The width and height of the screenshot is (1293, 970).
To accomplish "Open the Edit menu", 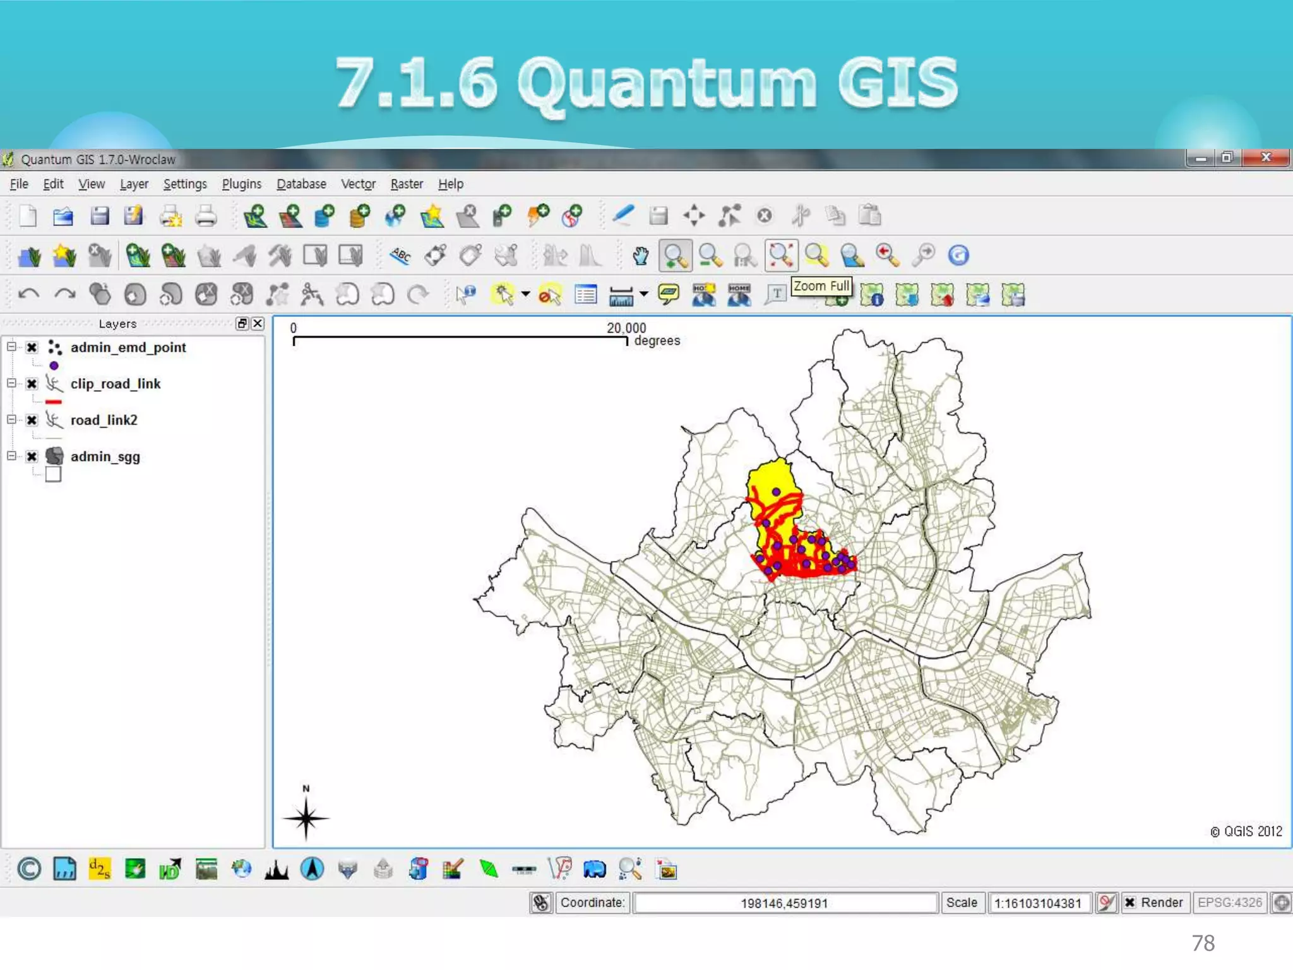I will click(53, 184).
